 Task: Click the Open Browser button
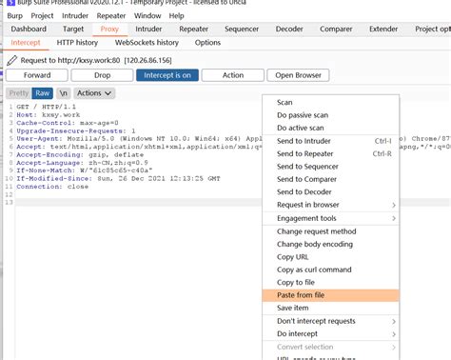298,75
